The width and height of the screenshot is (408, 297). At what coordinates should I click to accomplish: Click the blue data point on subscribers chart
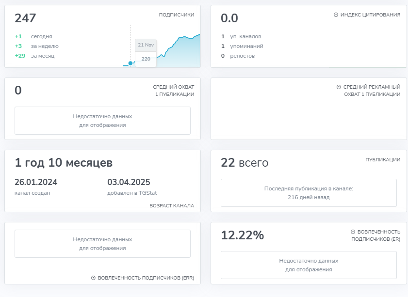tap(131, 63)
